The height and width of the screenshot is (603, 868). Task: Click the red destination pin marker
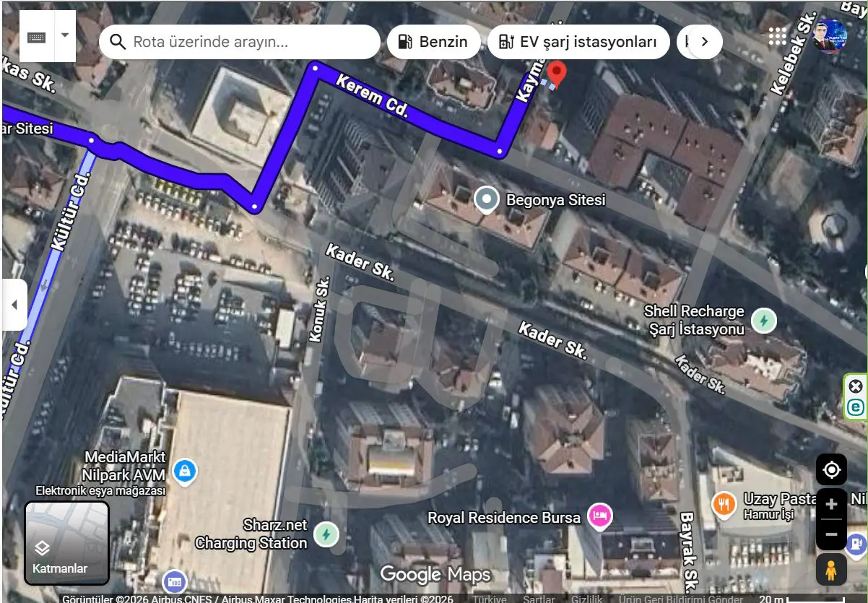click(x=556, y=74)
